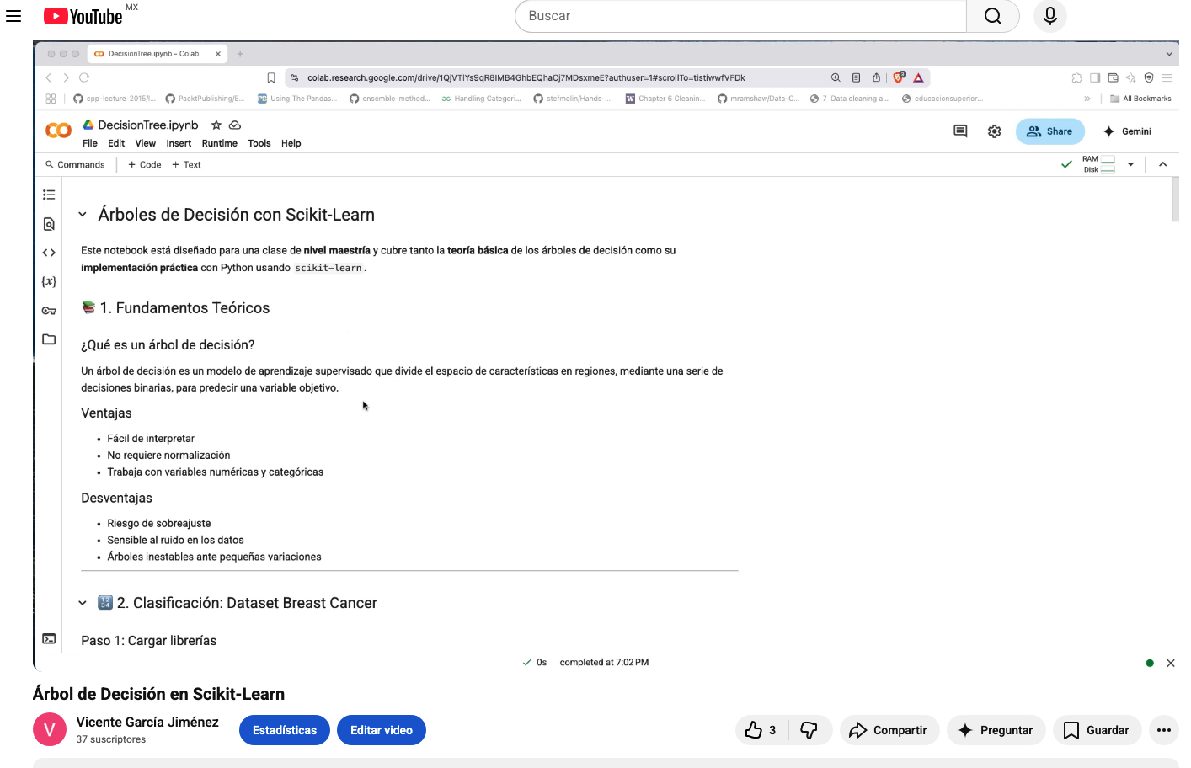Start voice search with the microphone
Viewport: 1191px width, 768px height.
[x=1049, y=16]
